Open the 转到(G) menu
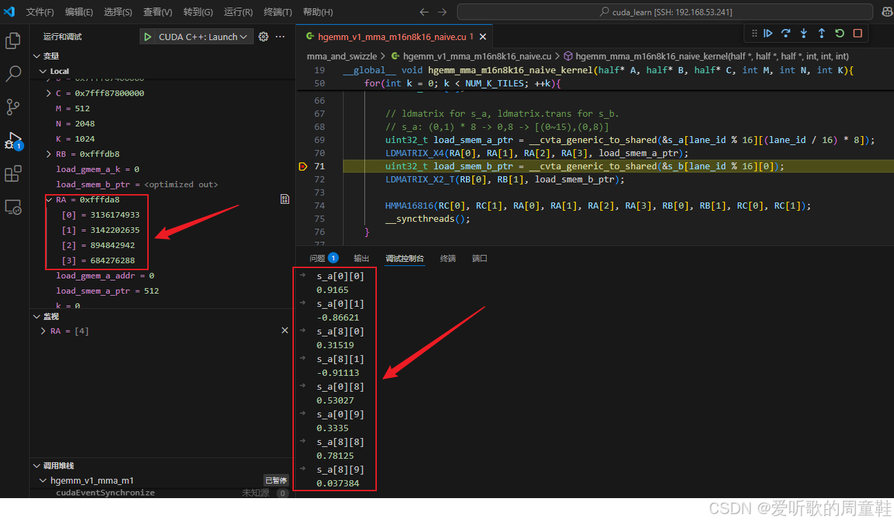This screenshot has width=894, height=523. [x=198, y=12]
